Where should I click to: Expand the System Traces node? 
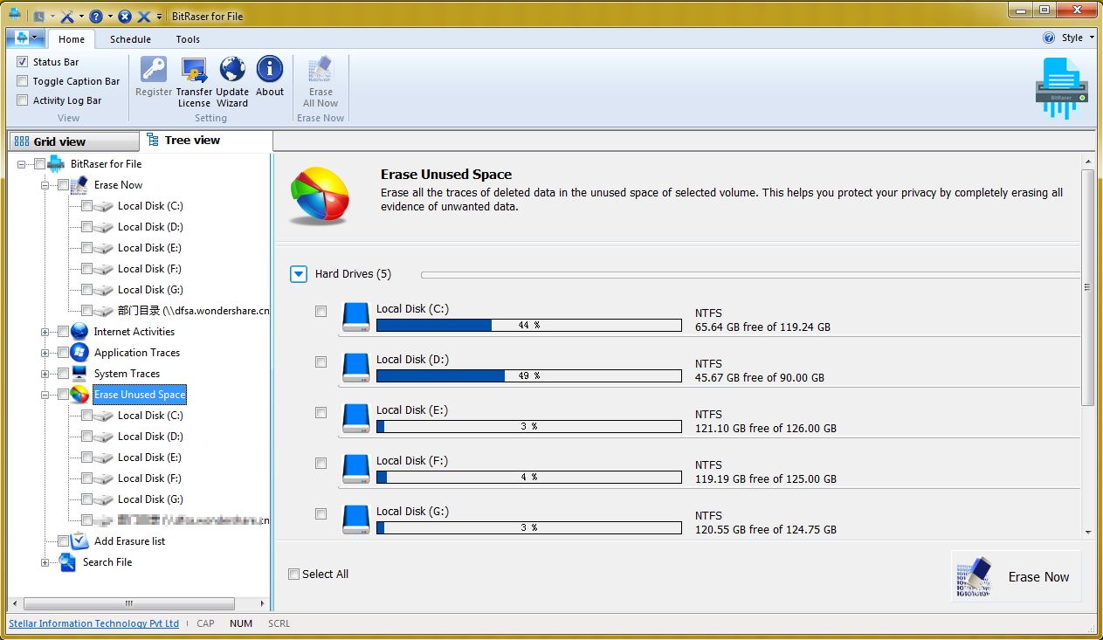45,374
